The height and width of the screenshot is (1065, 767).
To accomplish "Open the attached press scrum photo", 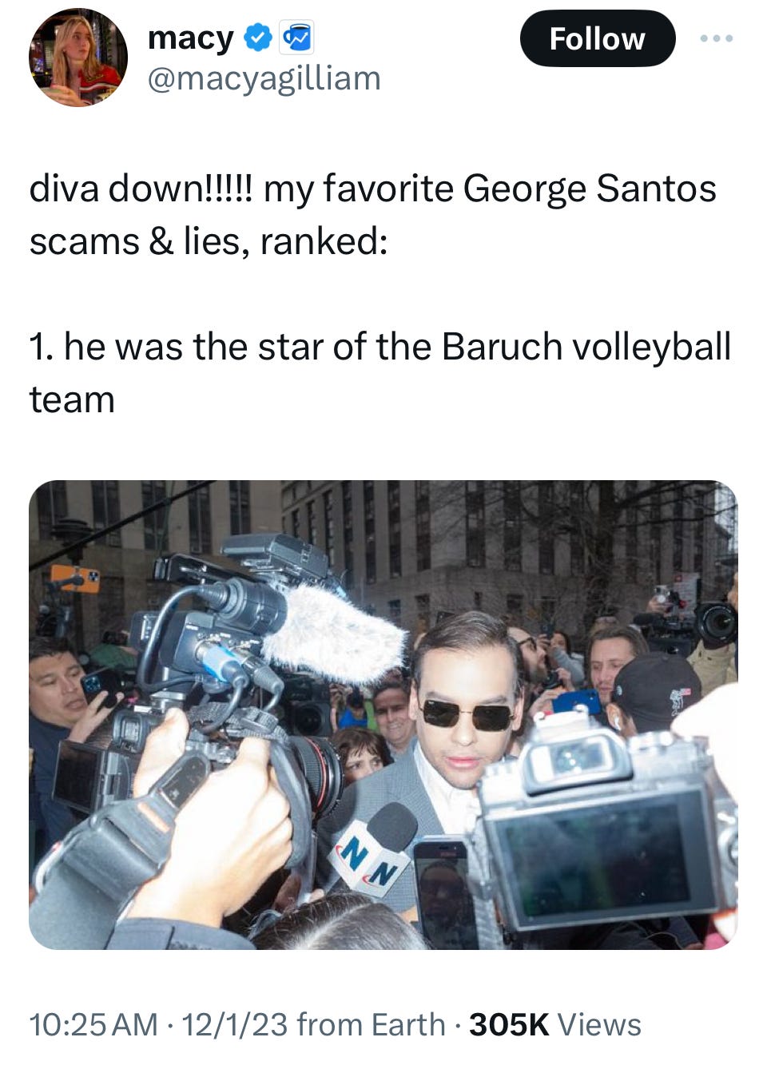I will 383,714.
